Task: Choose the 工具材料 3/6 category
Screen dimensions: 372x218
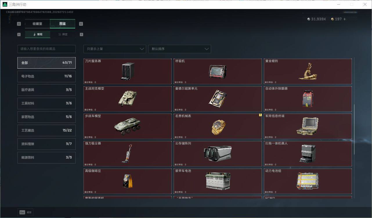Action: point(46,103)
